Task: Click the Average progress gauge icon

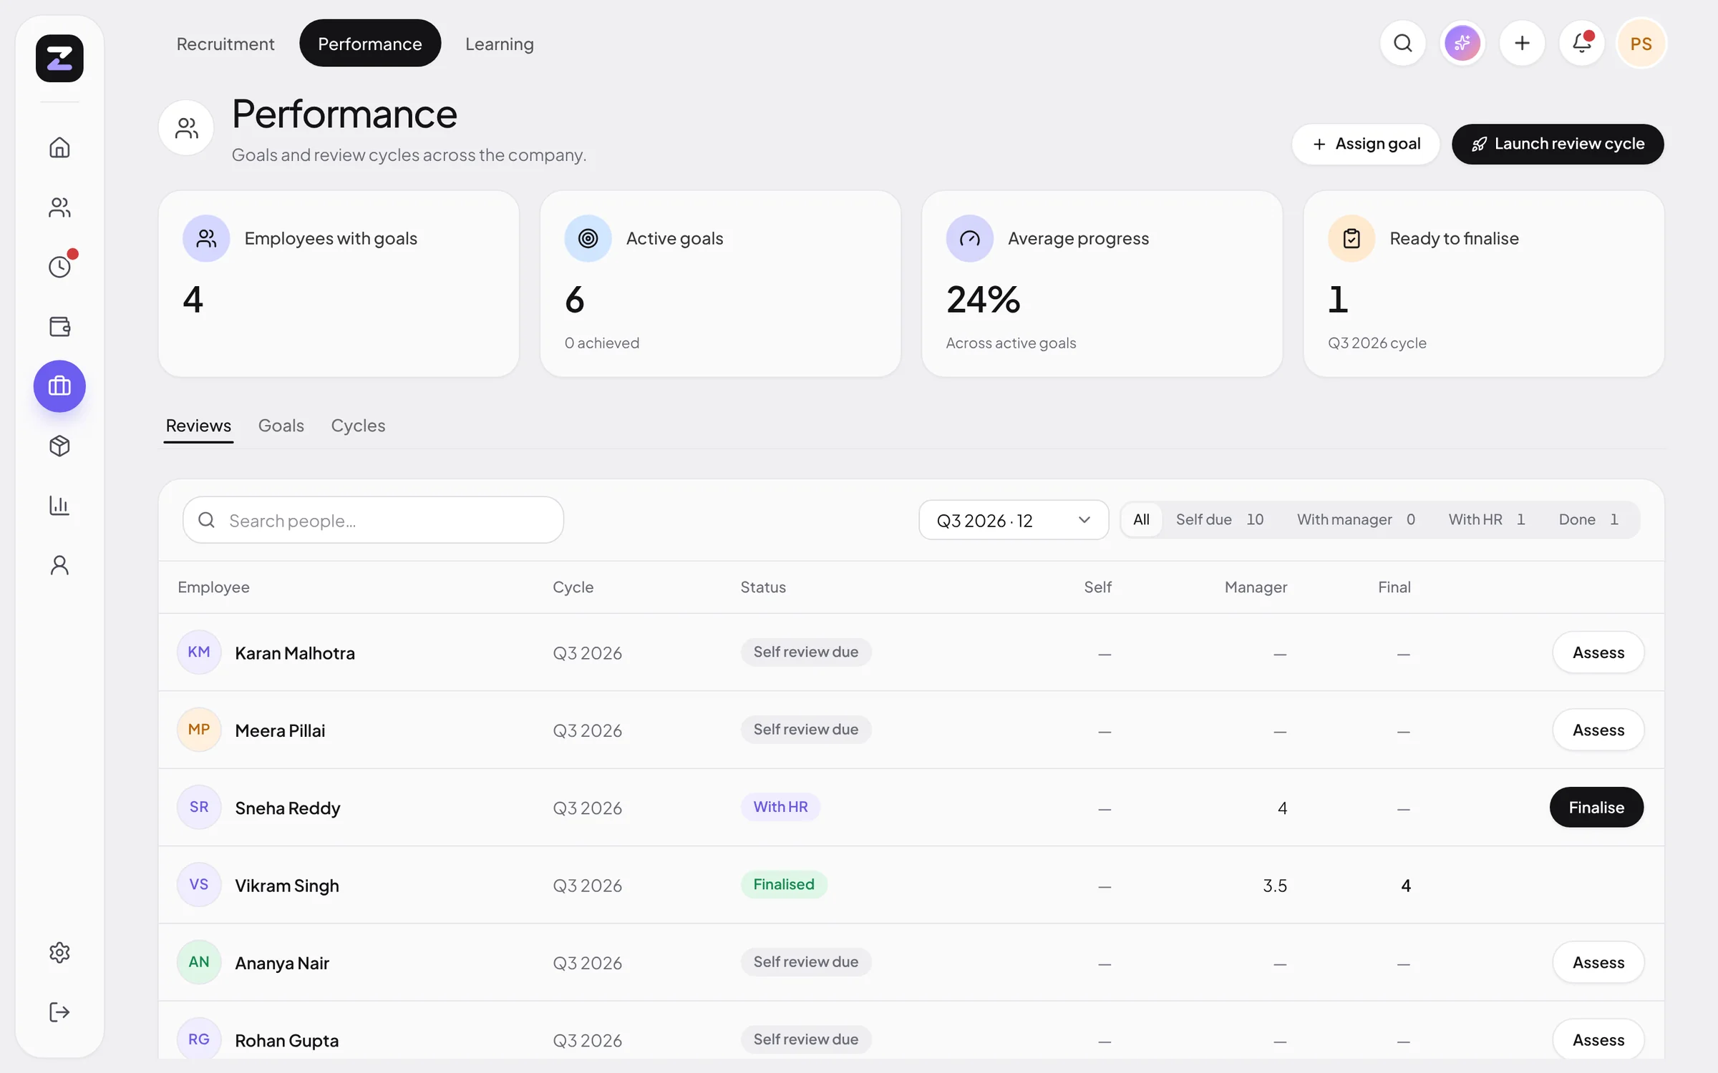Action: [x=969, y=238]
